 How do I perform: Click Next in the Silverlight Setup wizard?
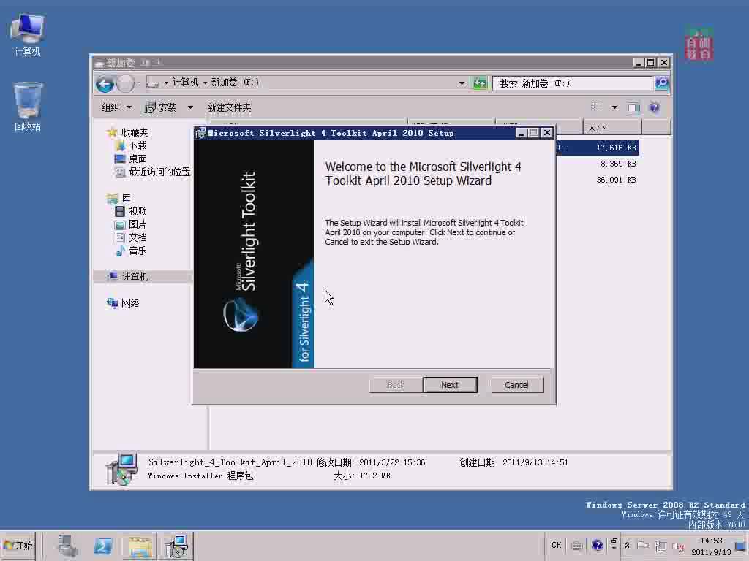tap(450, 384)
